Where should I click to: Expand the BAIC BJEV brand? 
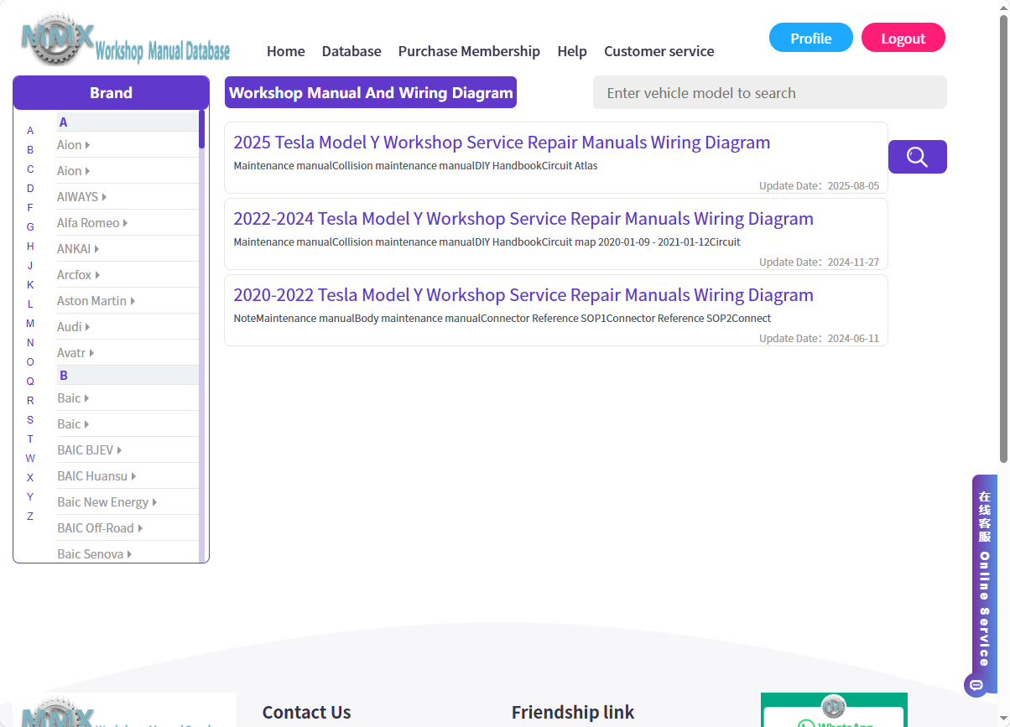(x=89, y=450)
